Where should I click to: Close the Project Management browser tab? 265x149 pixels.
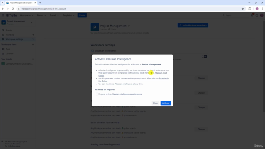coord(35,3)
